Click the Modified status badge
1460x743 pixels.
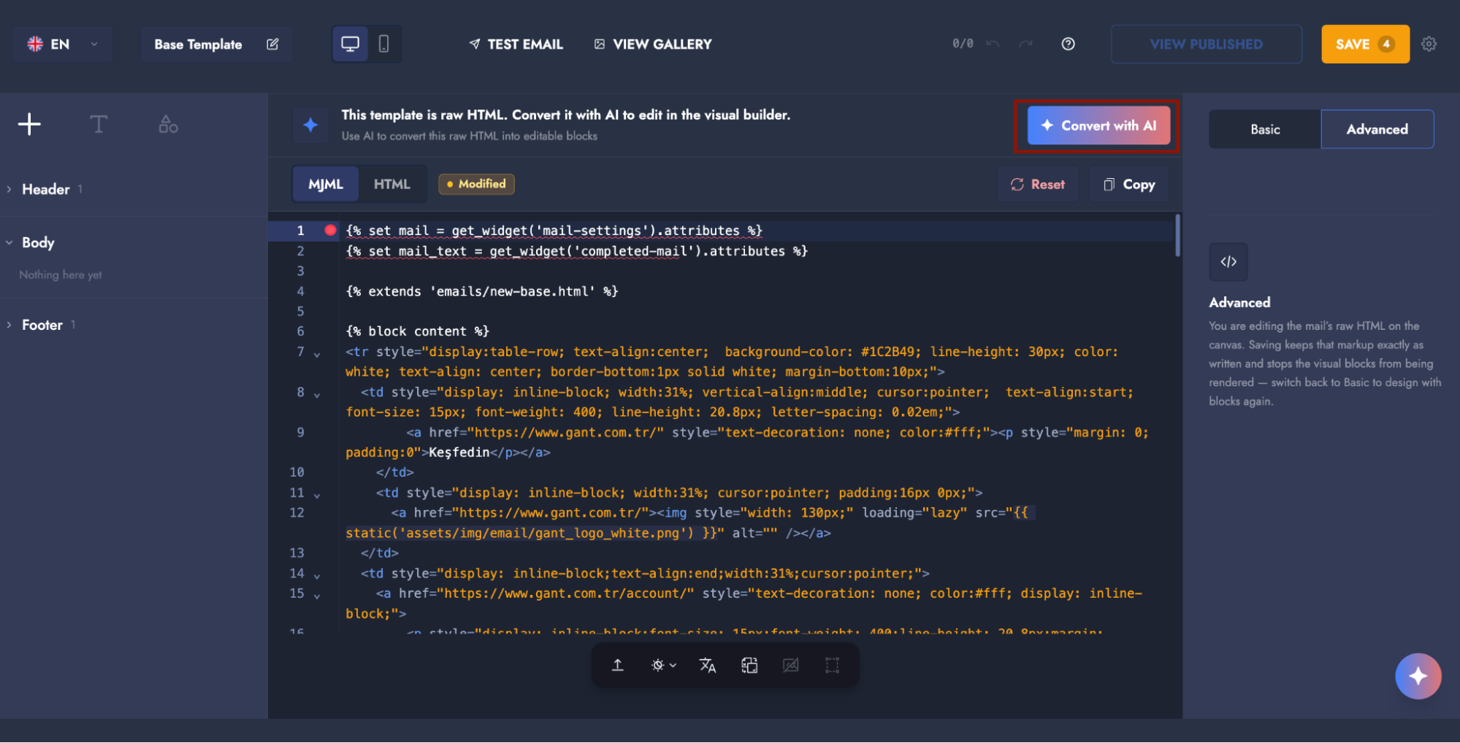476,184
